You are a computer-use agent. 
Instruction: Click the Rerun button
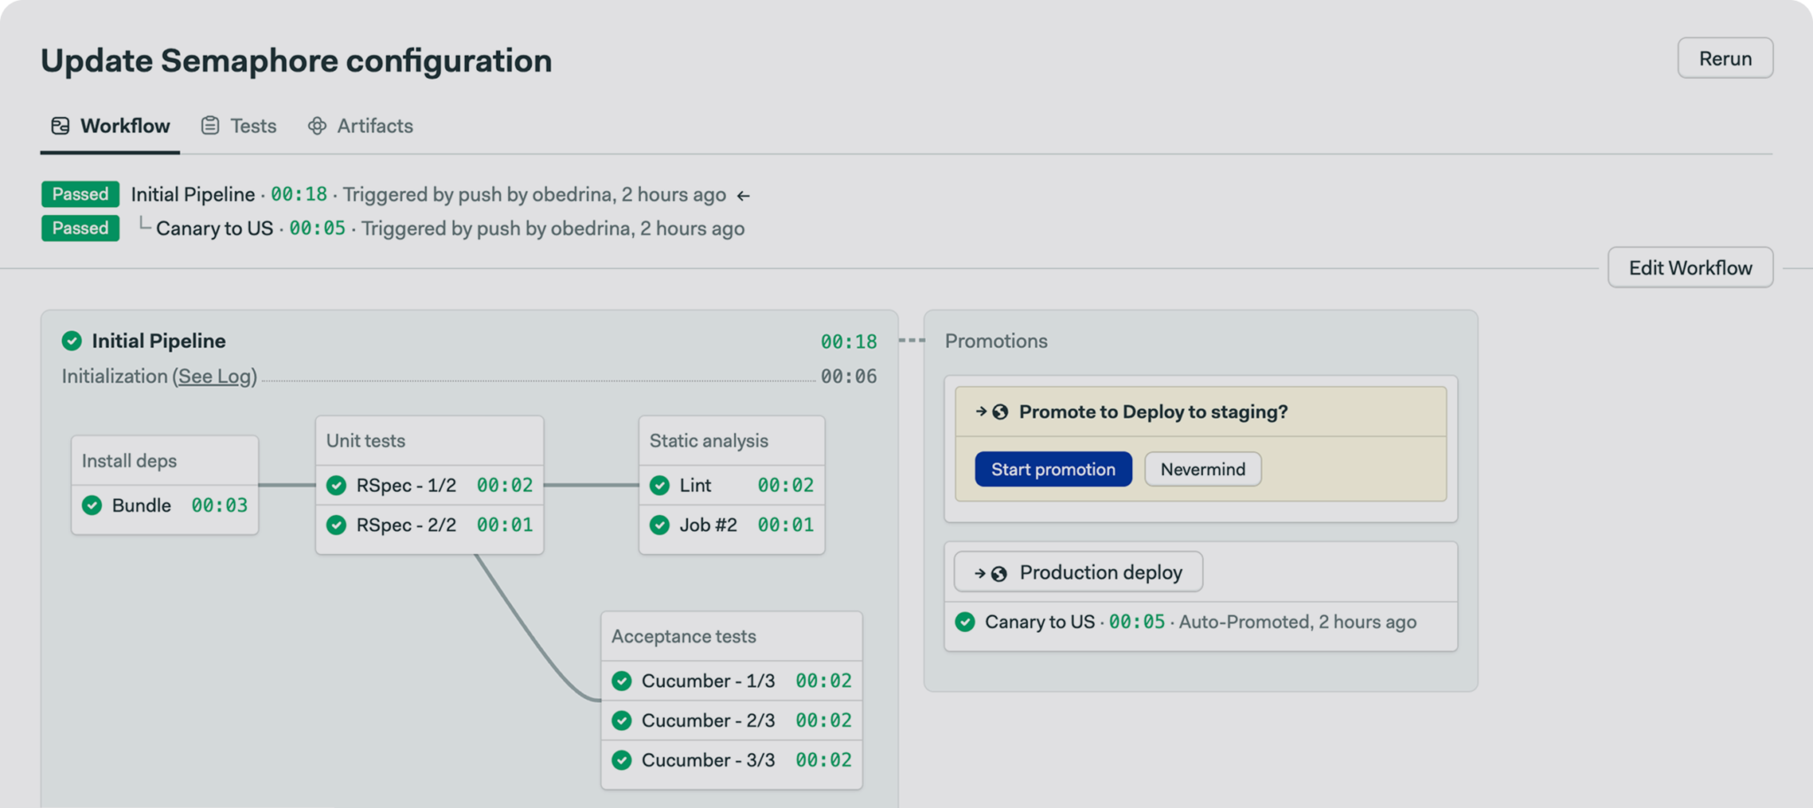(x=1724, y=58)
